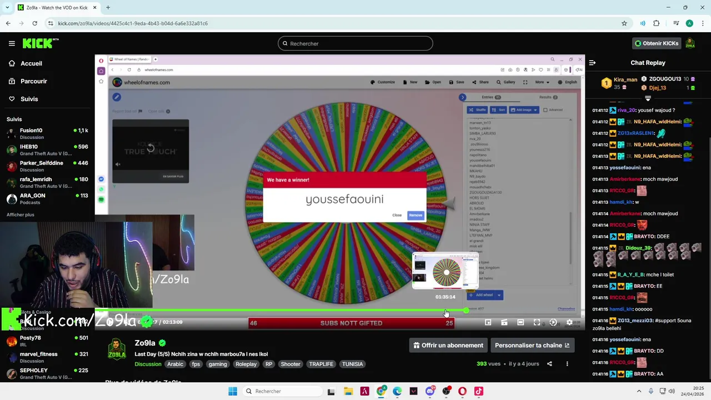Viewport: 711px width, 400px height.
Task: Select the Shooter tag
Action: (x=291, y=364)
